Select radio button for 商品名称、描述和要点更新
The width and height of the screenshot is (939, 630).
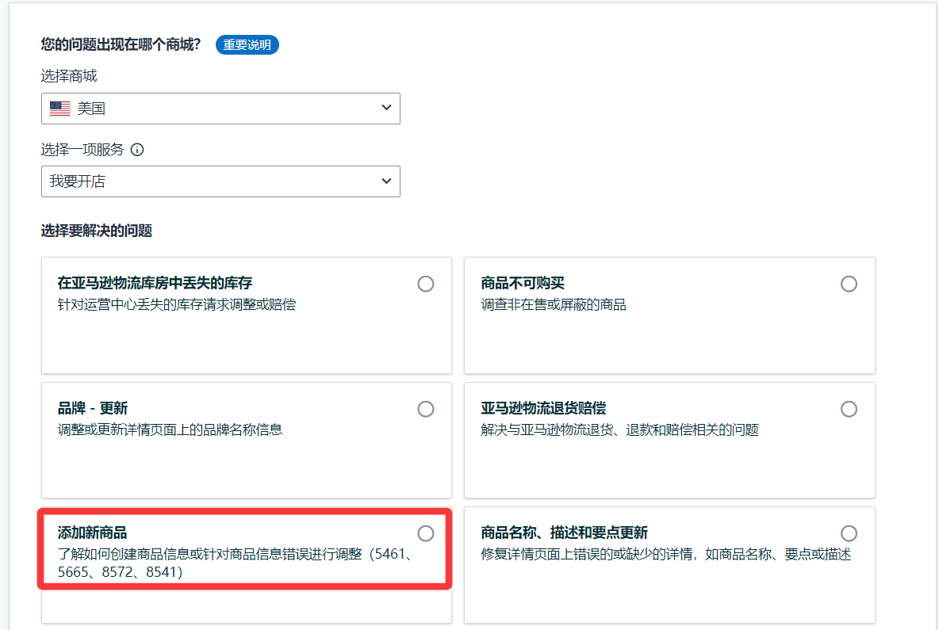point(849,533)
